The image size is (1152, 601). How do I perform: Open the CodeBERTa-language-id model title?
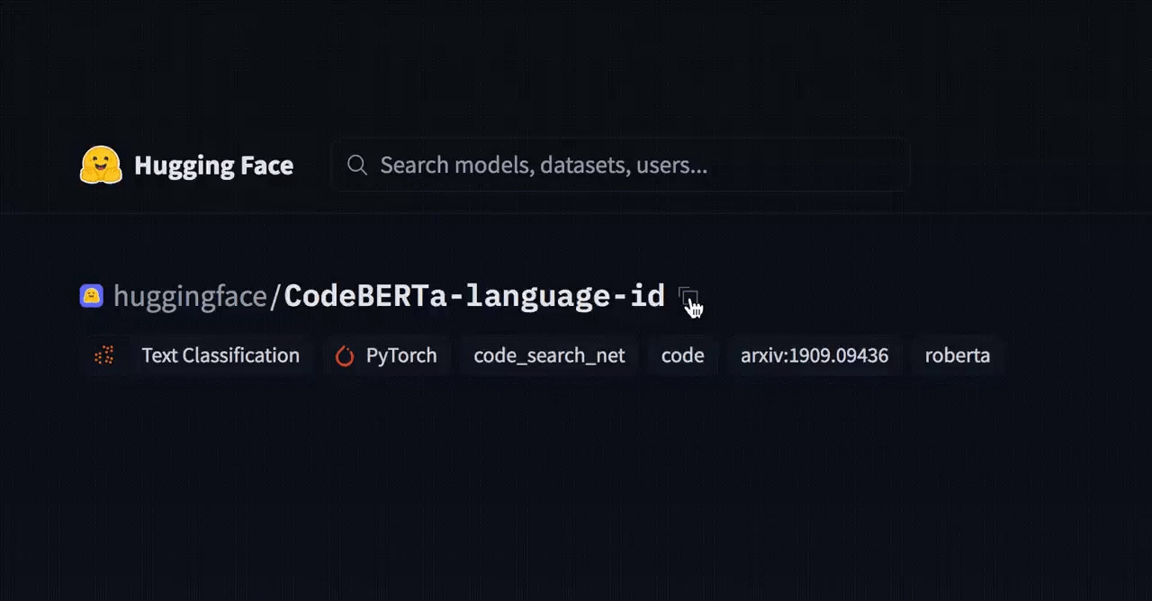click(474, 295)
